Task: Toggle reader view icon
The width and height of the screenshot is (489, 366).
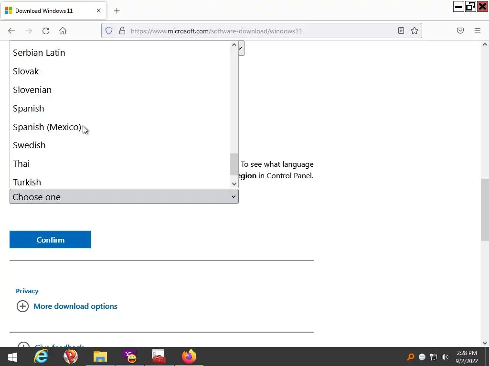Action: click(401, 30)
